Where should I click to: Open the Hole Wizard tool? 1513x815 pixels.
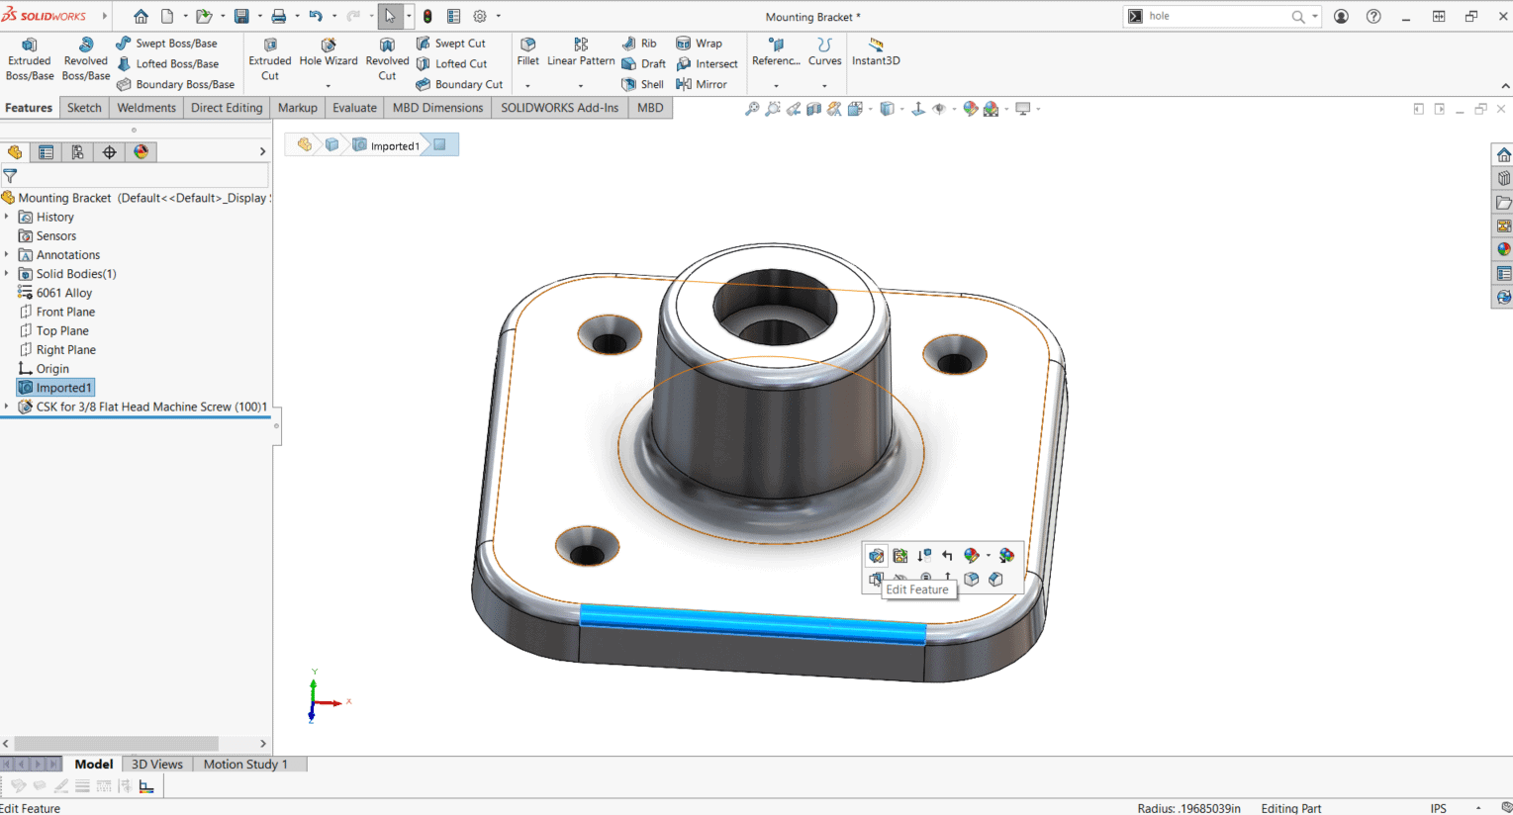[329, 53]
